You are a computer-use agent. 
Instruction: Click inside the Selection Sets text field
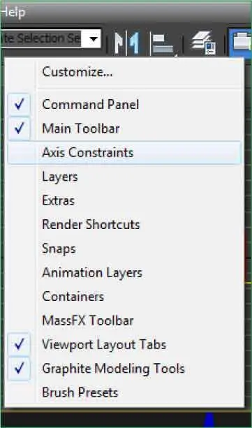[41, 39]
